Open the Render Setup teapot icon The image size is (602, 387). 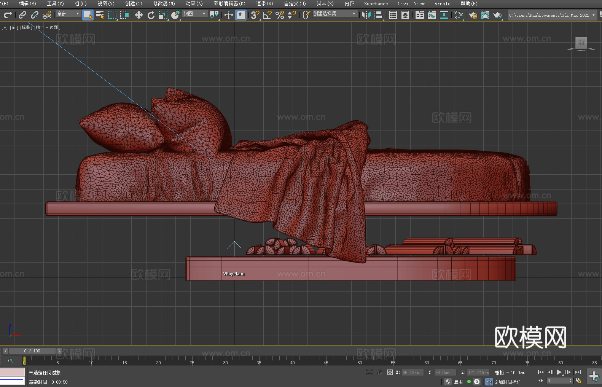[x=473, y=15]
